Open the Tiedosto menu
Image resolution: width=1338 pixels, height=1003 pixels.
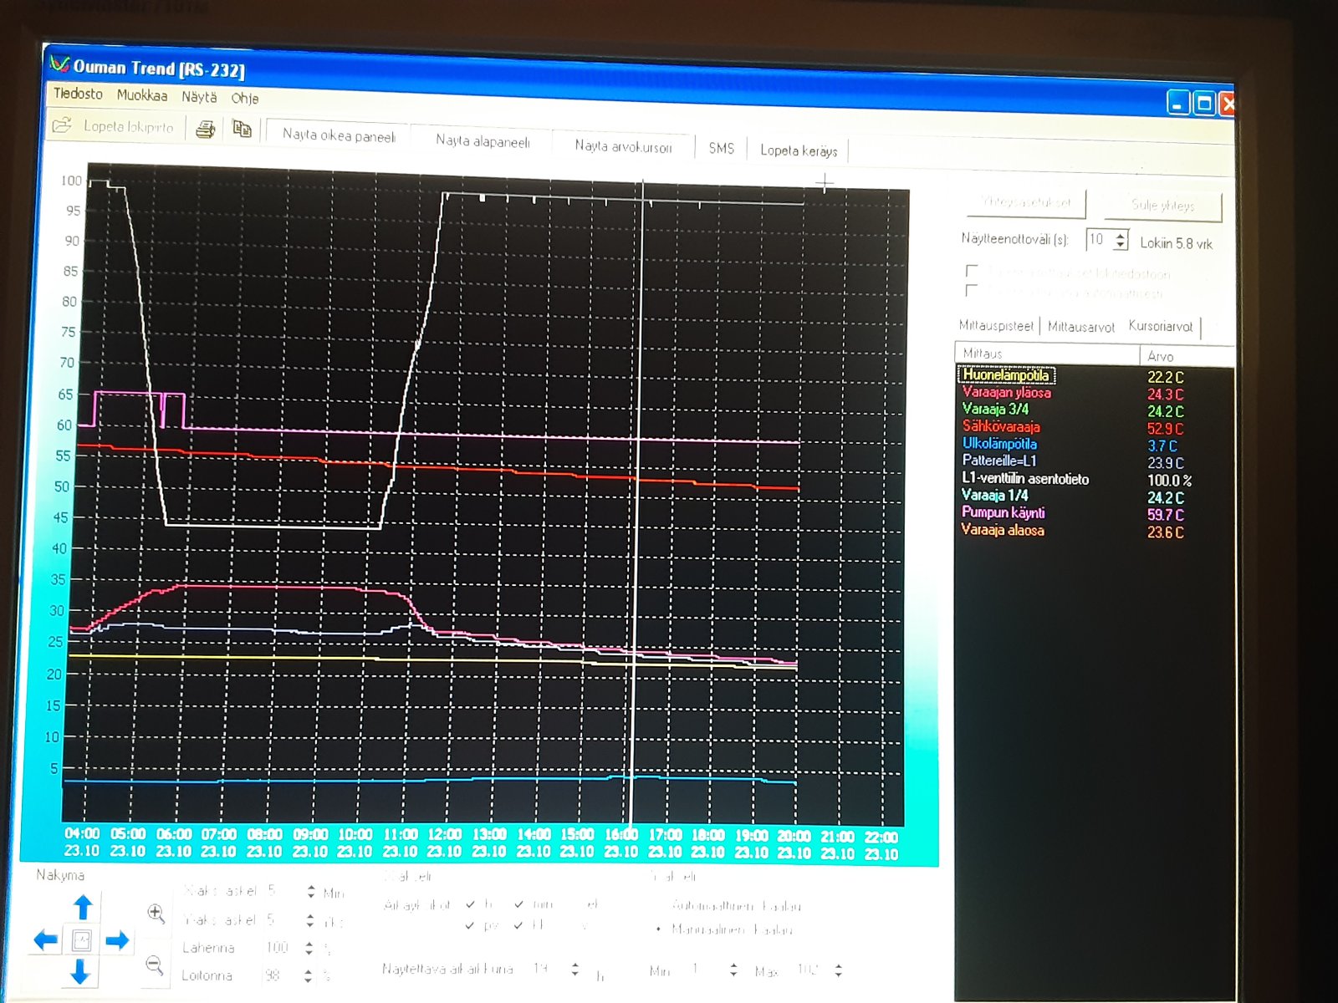[x=78, y=94]
